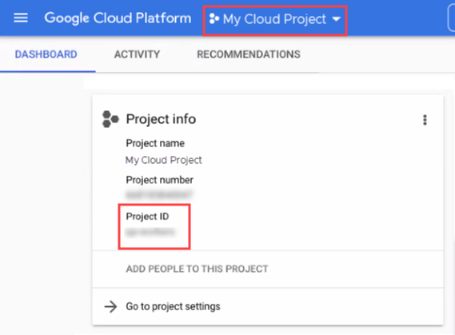Screen dimensions: 455x335
Task: Click Add People to This Project
Action: pos(197,269)
